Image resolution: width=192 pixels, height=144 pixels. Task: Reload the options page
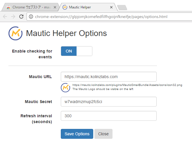[x=21, y=17]
